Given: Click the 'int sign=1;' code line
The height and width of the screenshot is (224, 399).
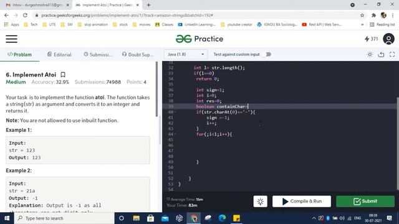Looking at the screenshot, I should point(210,90).
